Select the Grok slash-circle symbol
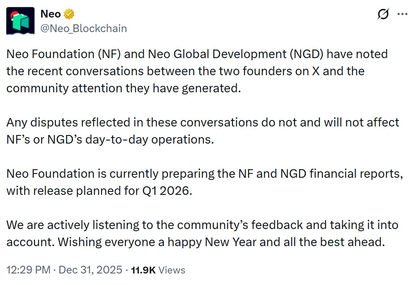 pos(383,14)
